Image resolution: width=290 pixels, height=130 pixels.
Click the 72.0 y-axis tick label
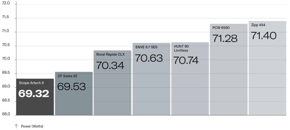coord(6,3)
